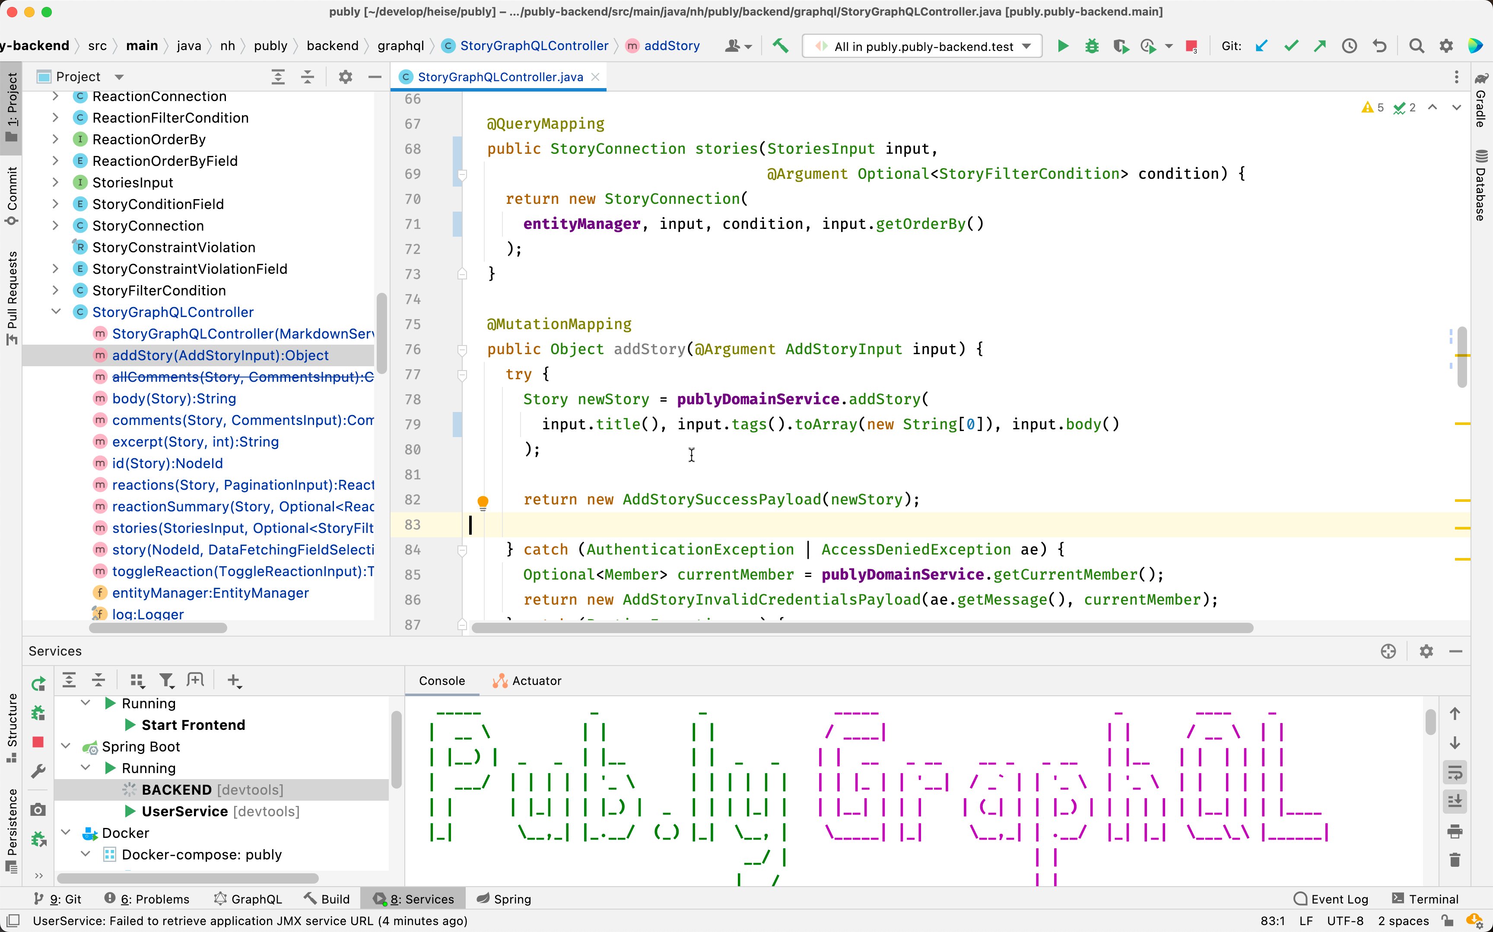Open Filter options in Services toolbar

[166, 681]
